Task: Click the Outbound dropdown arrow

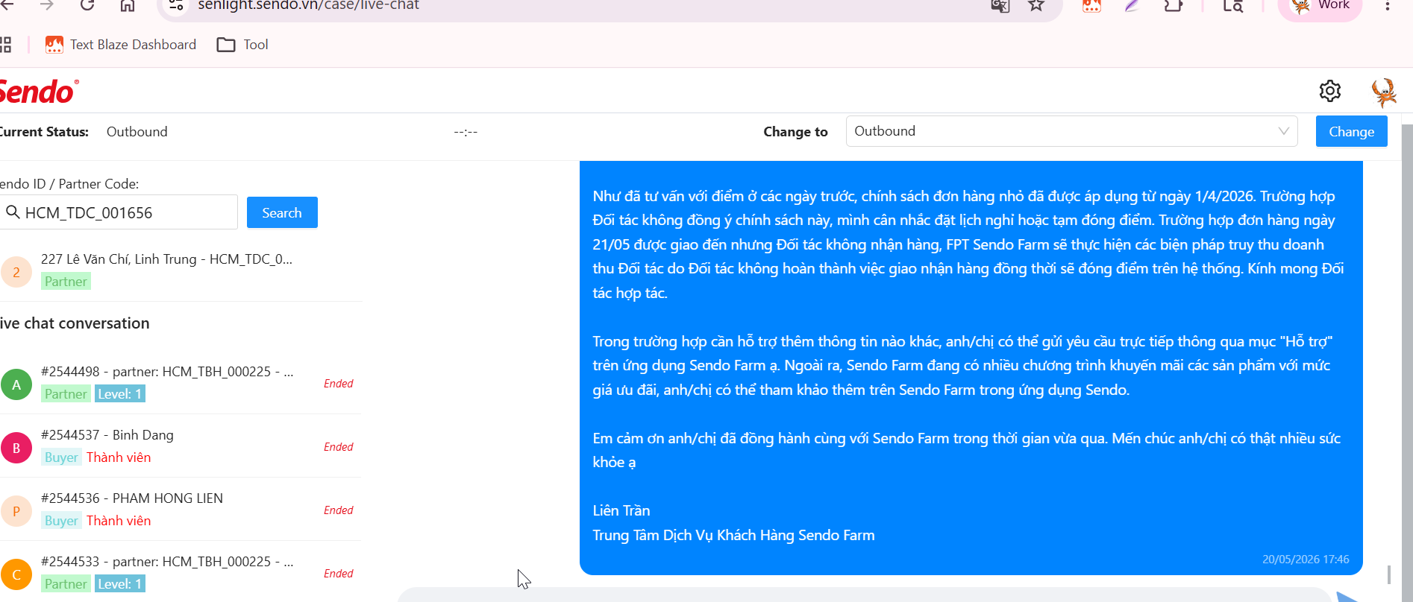Action: pyautogui.click(x=1283, y=131)
